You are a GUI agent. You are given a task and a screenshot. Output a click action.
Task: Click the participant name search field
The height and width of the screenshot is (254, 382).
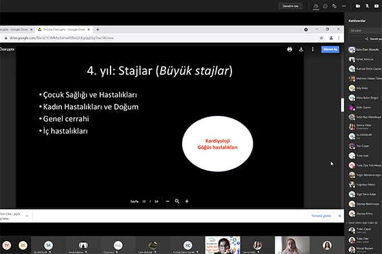365,31
